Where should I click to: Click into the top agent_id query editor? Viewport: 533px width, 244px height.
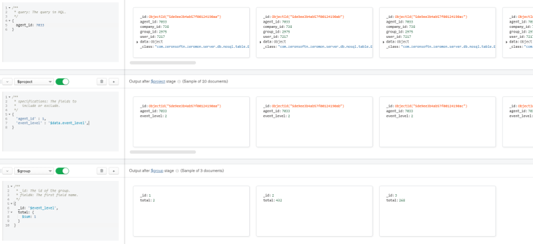click(61, 32)
